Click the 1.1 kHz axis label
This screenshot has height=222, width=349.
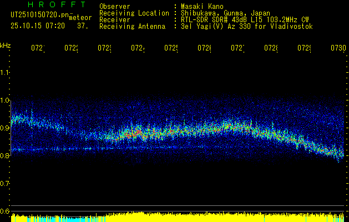[x=4, y=73]
